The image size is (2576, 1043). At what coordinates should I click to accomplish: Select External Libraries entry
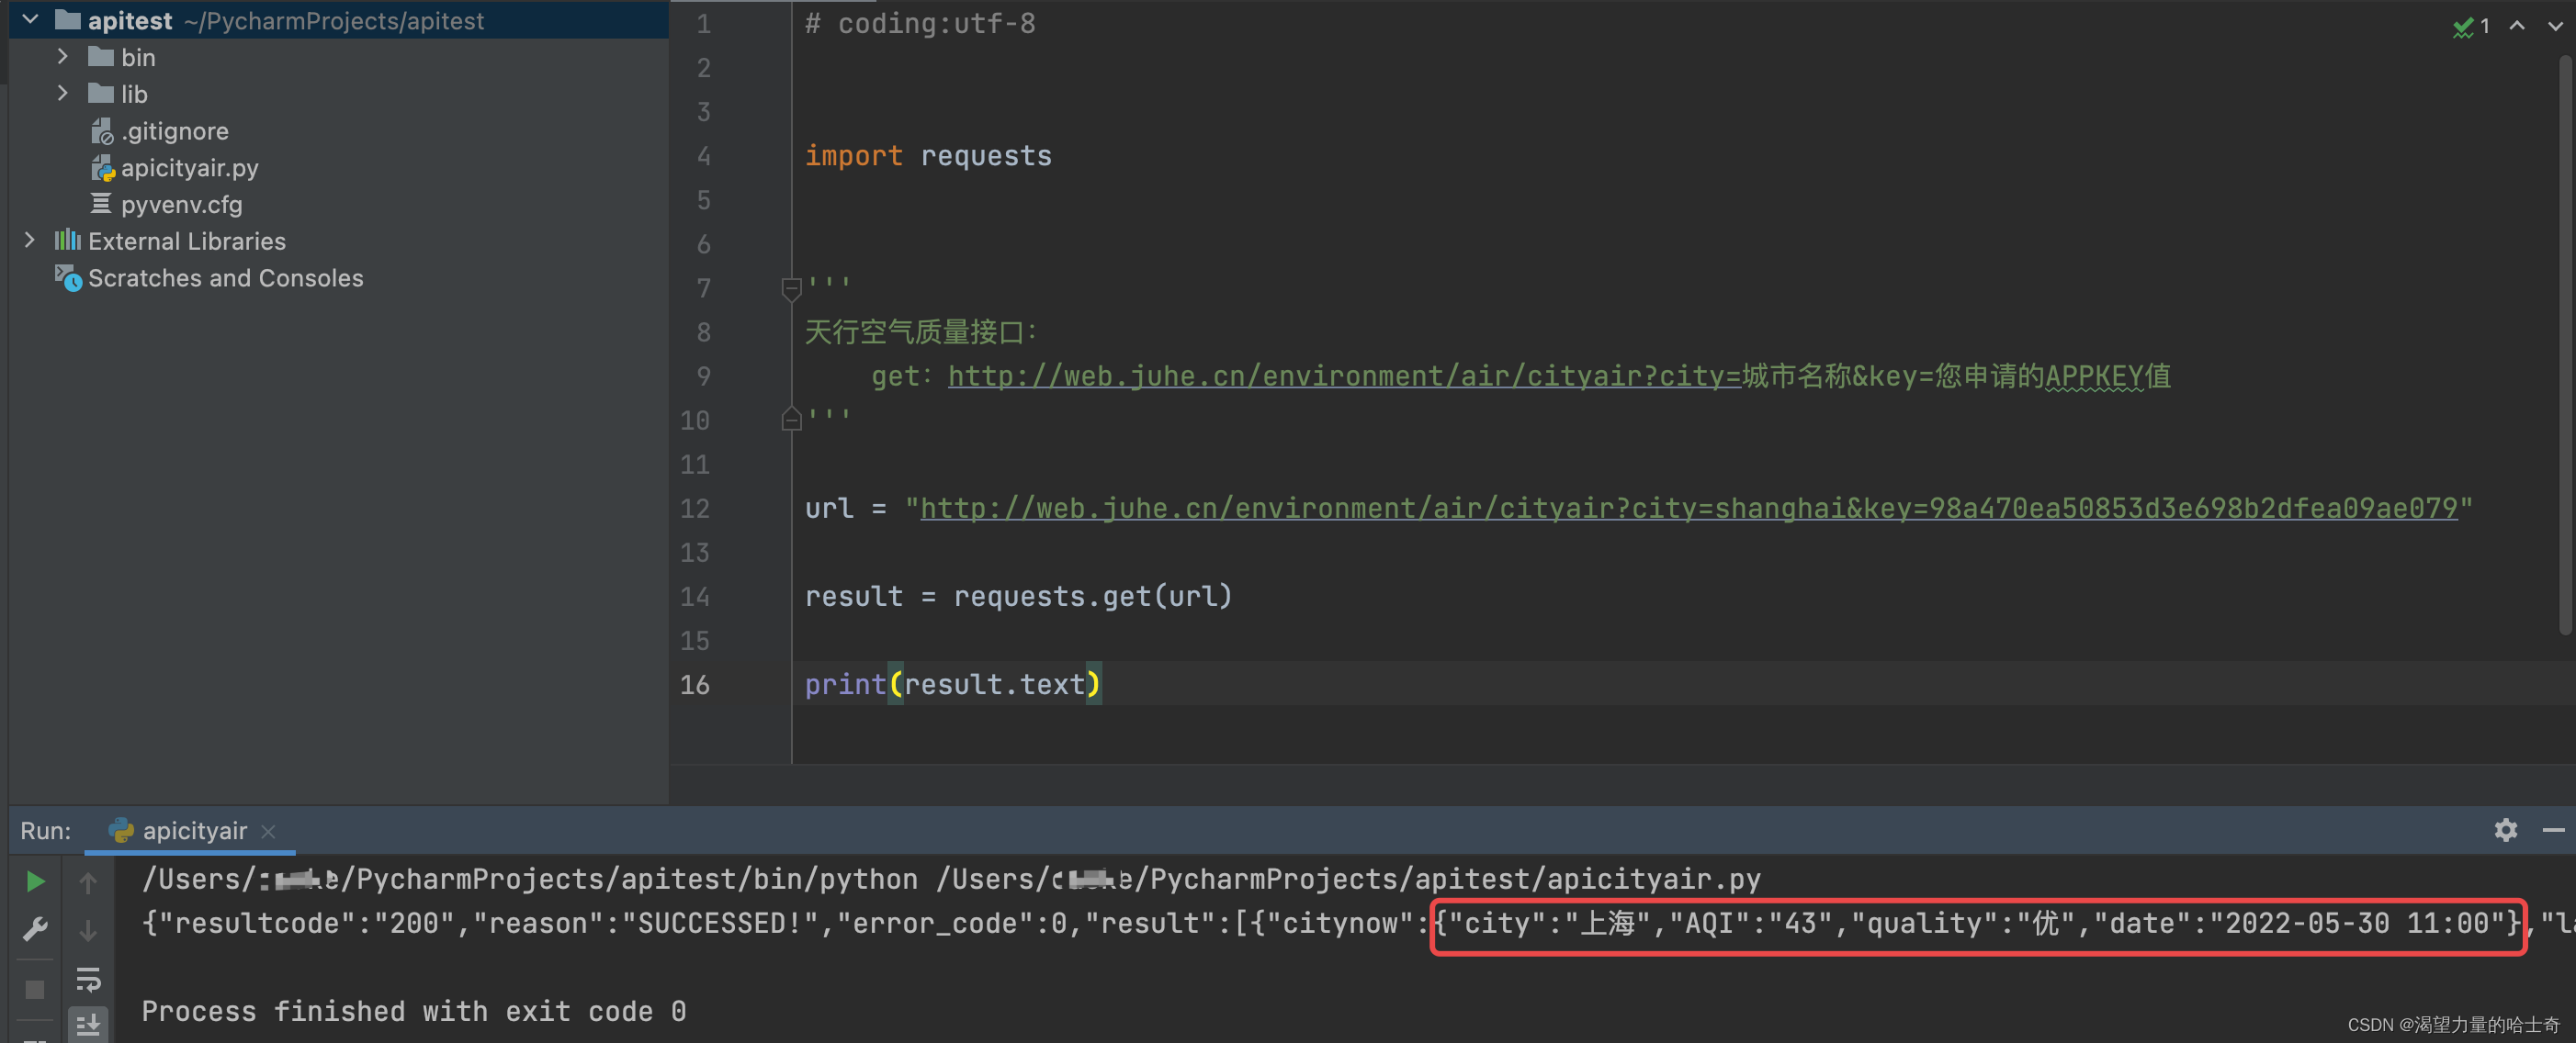point(170,241)
